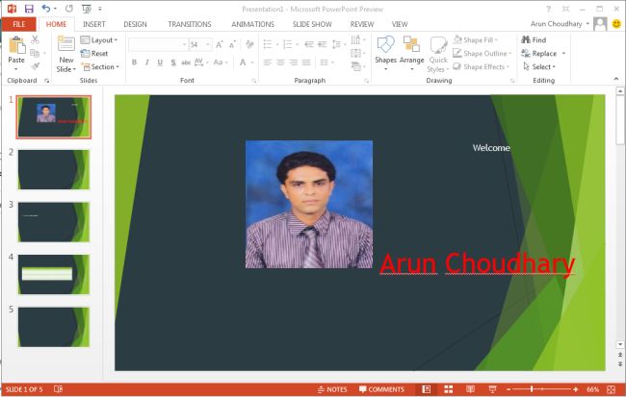626x397 pixels.
Task: Click the Arrange icon
Action: click(x=411, y=44)
